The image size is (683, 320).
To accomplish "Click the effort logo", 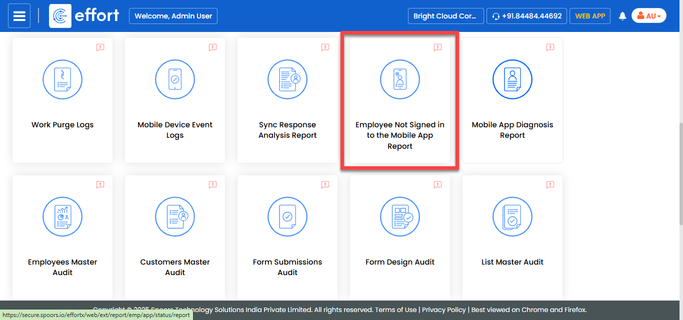I will (84, 16).
